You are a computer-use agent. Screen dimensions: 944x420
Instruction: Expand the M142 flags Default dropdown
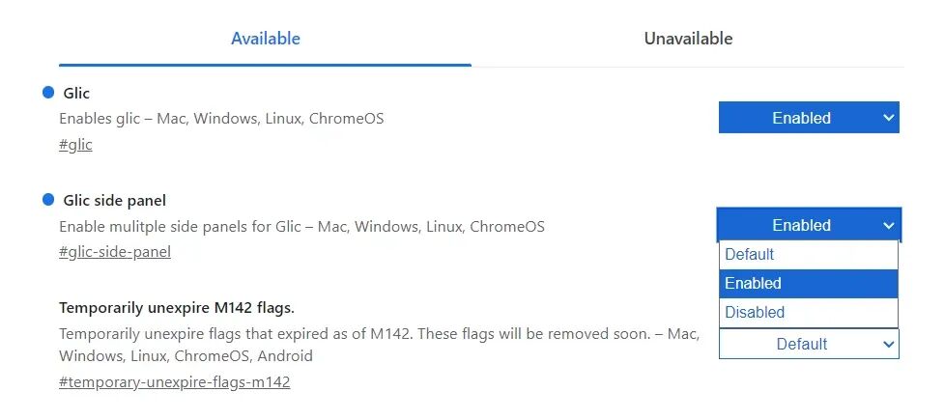tap(808, 344)
